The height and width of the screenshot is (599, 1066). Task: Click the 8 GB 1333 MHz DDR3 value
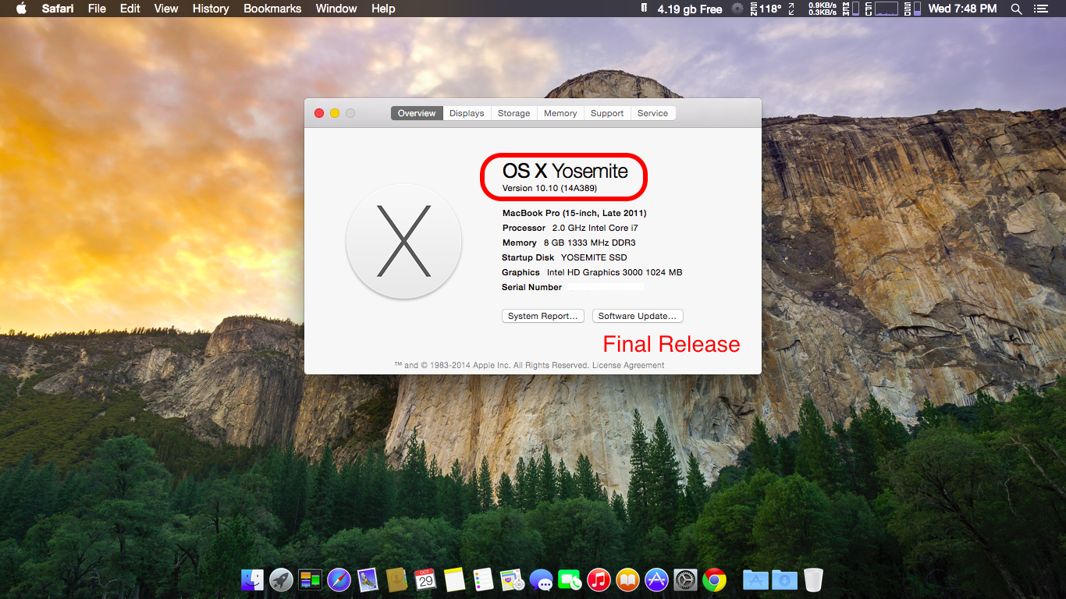[x=590, y=243]
